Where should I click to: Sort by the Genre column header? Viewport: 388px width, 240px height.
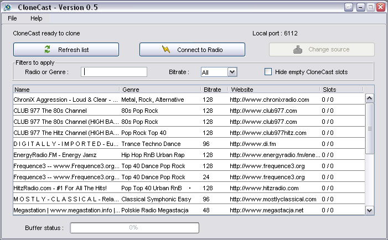[160, 90]
